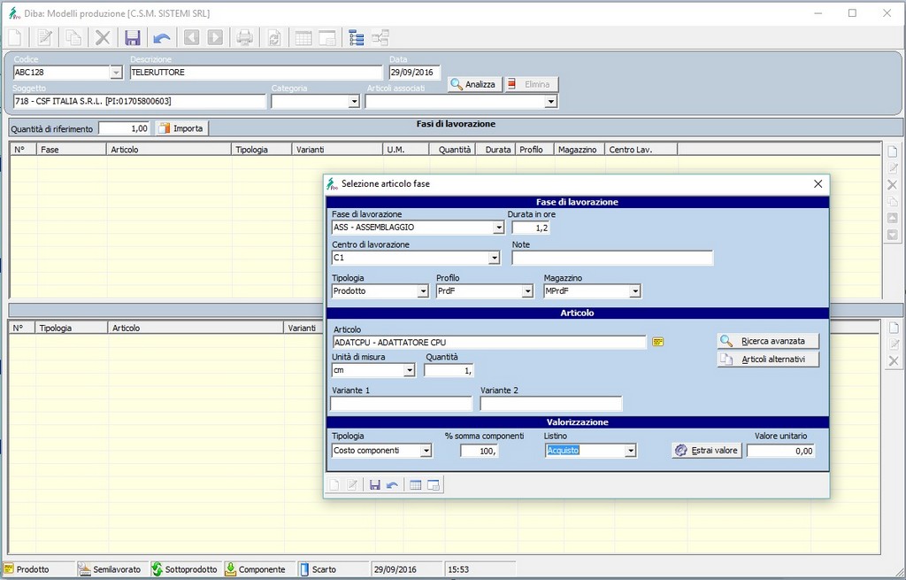Viewport: 906px width, 580px height.
Task: Go to the next record with right arrow
Action: pyautogui.click(x=215, y=38)
